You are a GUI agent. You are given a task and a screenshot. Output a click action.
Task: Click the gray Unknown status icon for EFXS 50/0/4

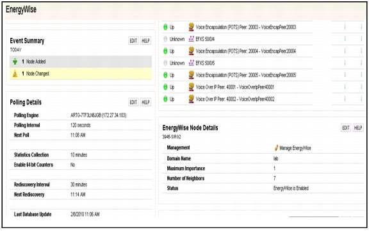[x=165, y=39]
